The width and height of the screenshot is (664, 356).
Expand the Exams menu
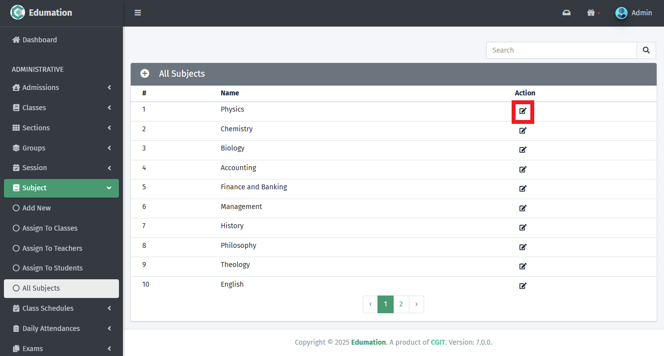click(x=61, y=349)
